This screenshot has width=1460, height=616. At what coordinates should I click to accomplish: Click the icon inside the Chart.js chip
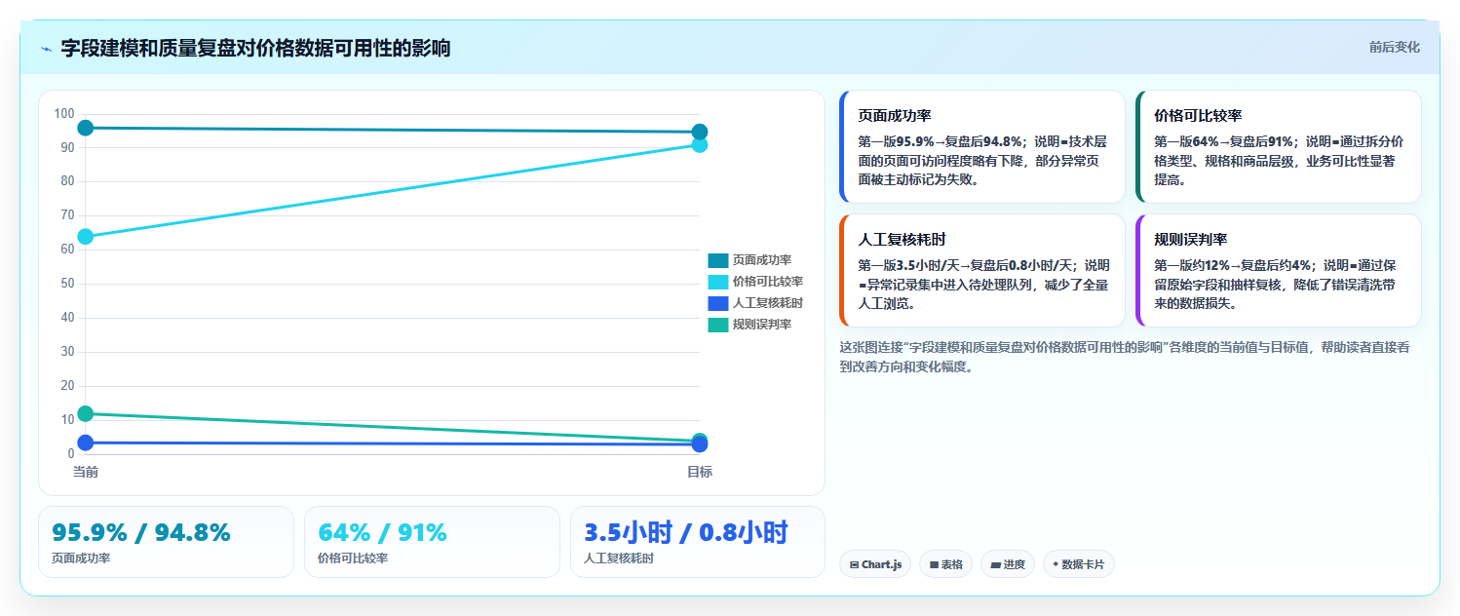pos(855,564)
